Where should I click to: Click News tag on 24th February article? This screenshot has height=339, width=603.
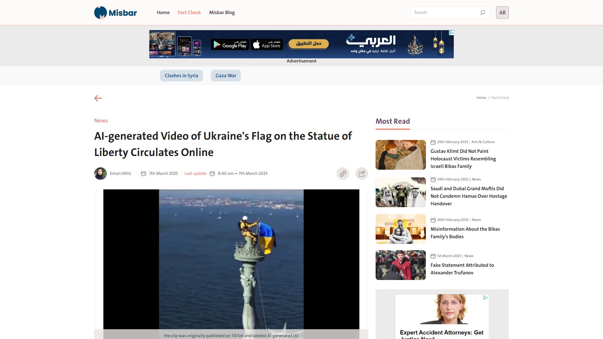tap(476, 179)
